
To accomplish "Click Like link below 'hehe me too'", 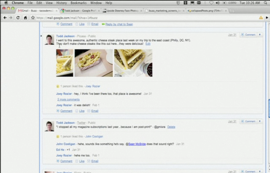I will [82, 161].
